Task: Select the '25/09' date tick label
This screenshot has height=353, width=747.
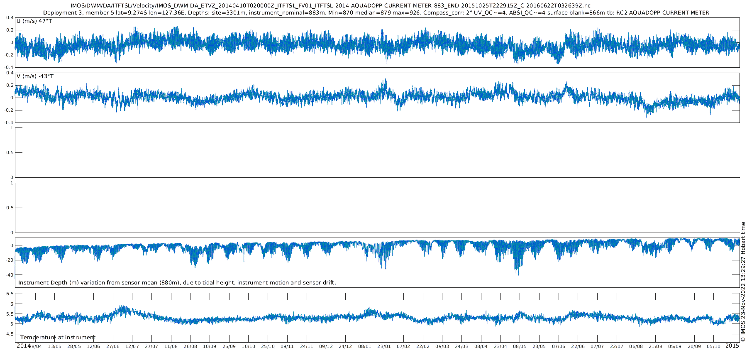Action: coord(229,346)
